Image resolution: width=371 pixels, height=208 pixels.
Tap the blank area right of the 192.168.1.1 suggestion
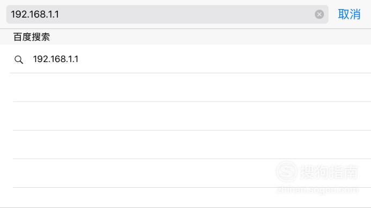click(x=224, y=59)
